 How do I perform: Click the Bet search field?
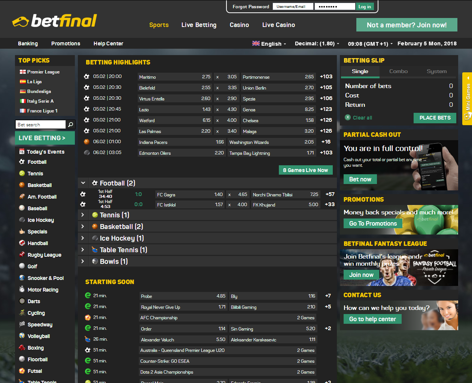tap(41, 124)
